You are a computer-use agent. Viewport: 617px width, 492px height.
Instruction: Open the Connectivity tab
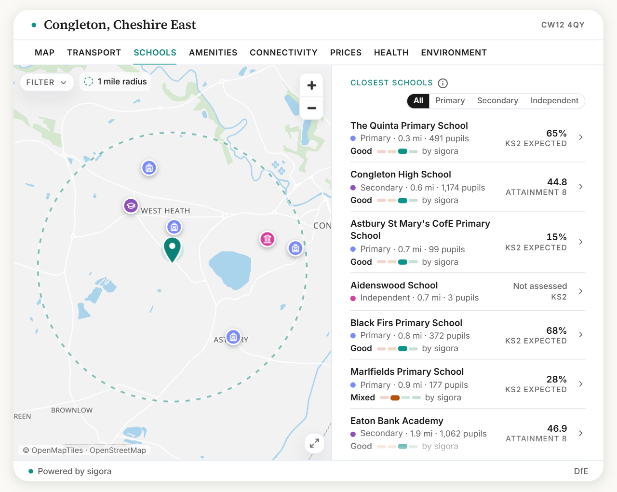pos(283,53)
